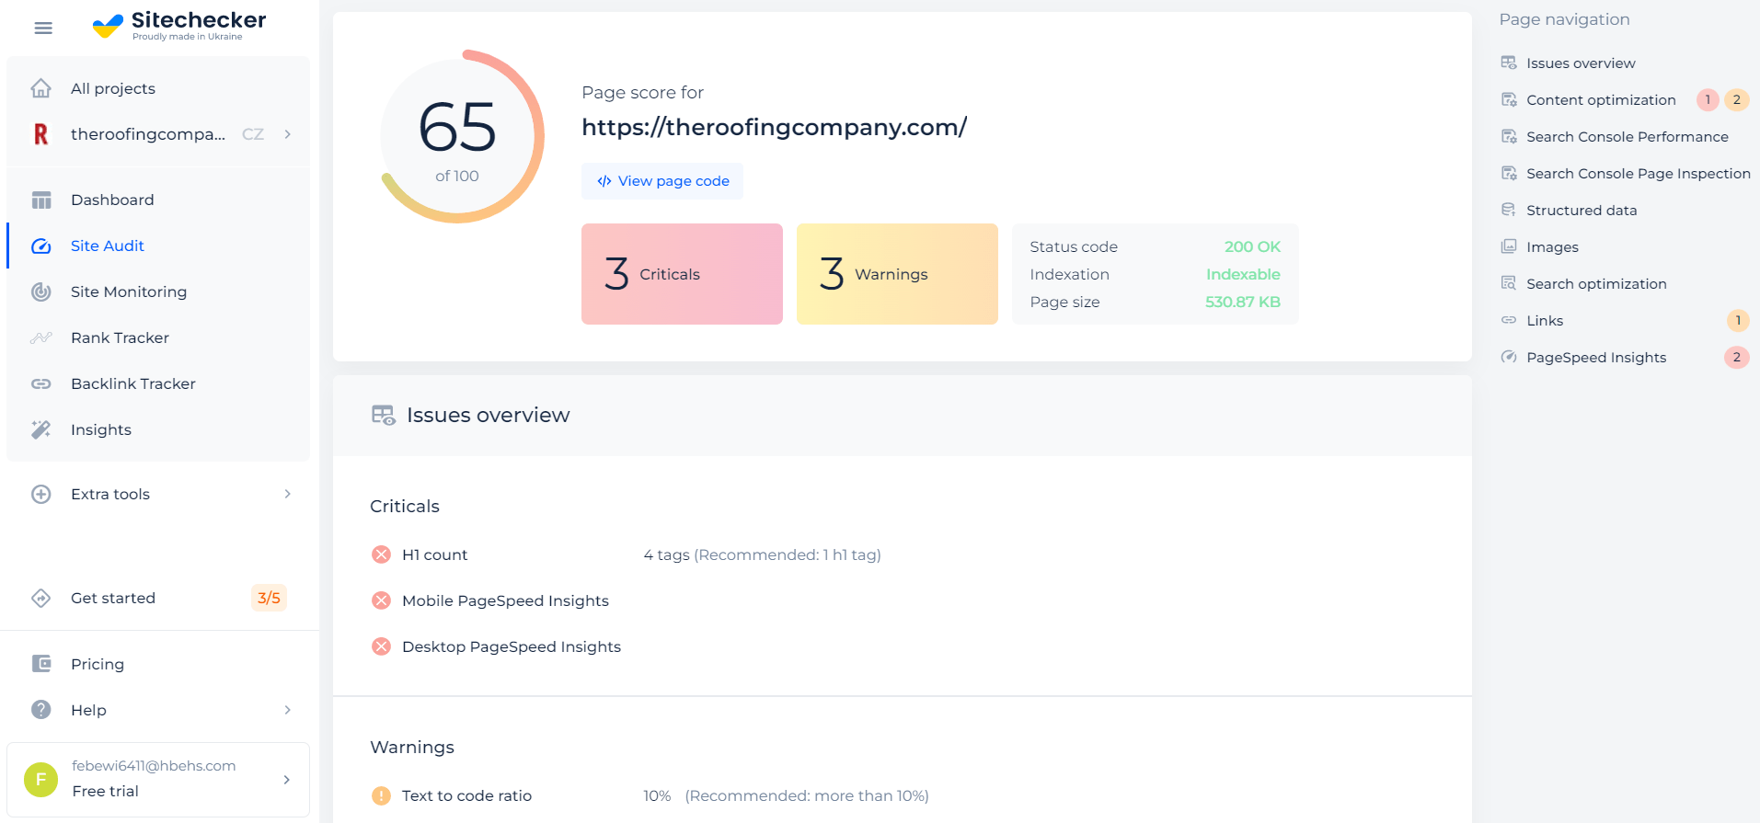Click the H1 count critical error icon

tap(381, 554)
